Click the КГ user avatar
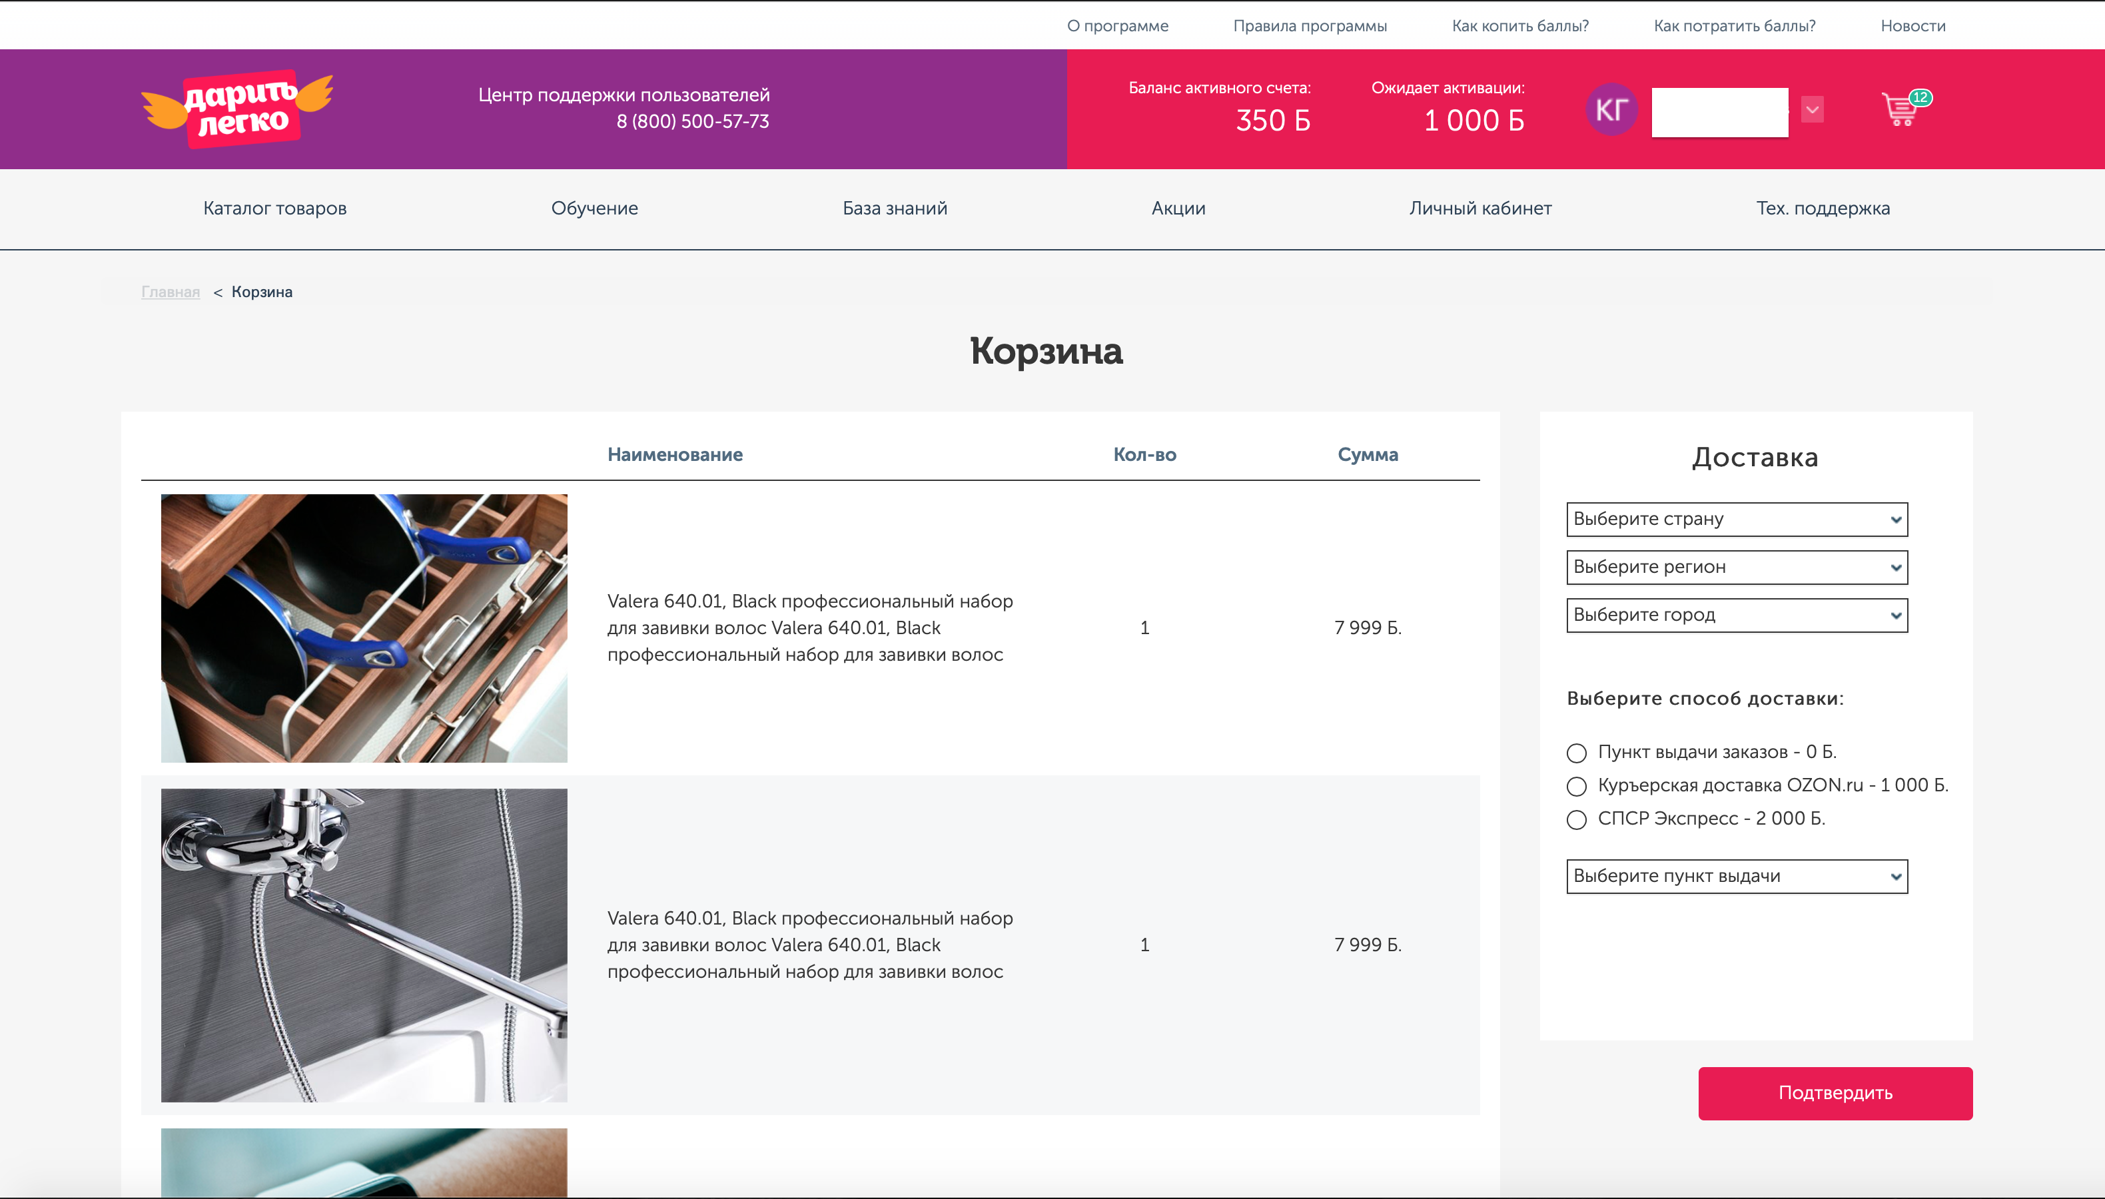The width and height of the screenshot is (2105, 1199). click(1611, 109)
